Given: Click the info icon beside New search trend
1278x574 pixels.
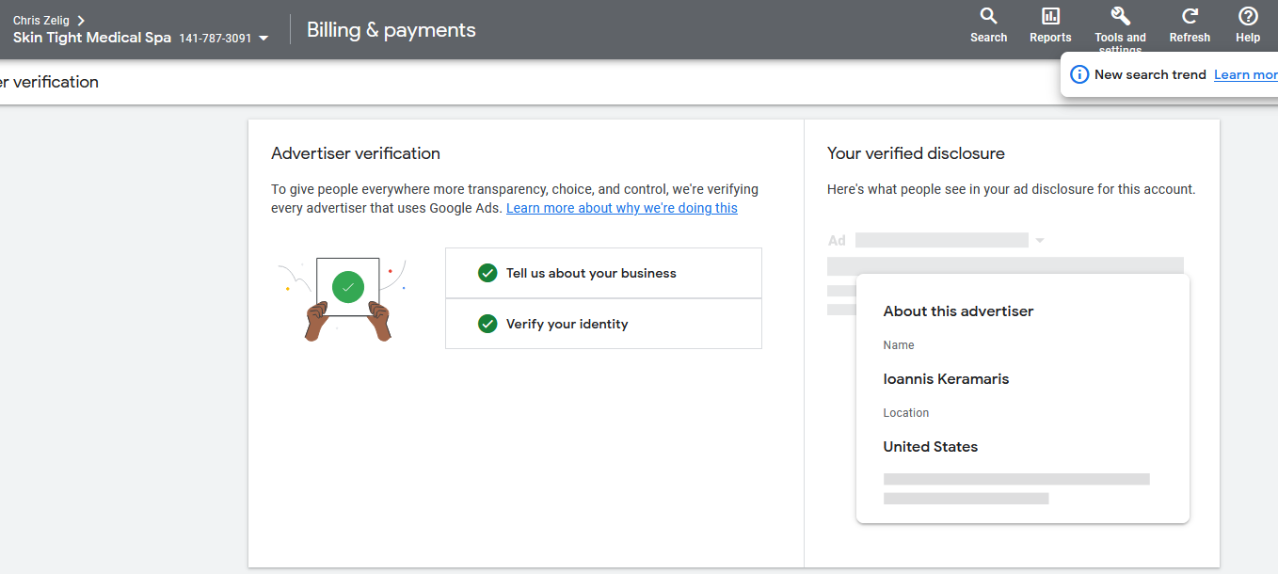Looking at the screenshot, I should (1079, 74).
